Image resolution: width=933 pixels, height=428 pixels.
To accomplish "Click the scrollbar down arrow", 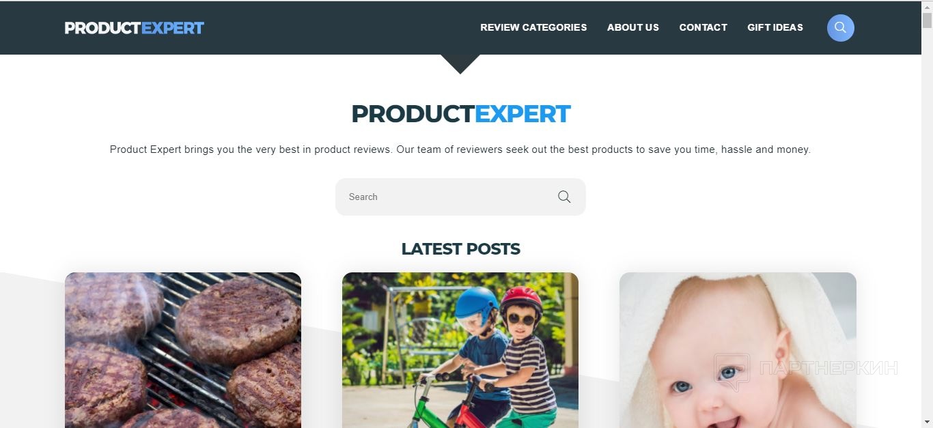I will pos(927,422).
